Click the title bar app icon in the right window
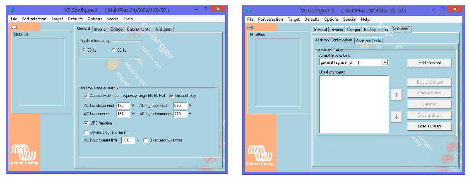 tap(248, 10)
